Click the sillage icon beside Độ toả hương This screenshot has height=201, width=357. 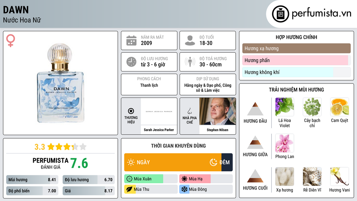(190, 62)
